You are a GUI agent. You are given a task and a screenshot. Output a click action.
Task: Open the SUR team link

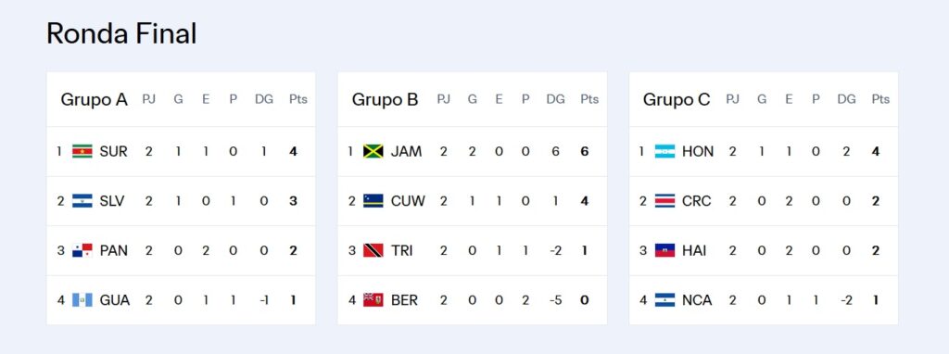114,151
